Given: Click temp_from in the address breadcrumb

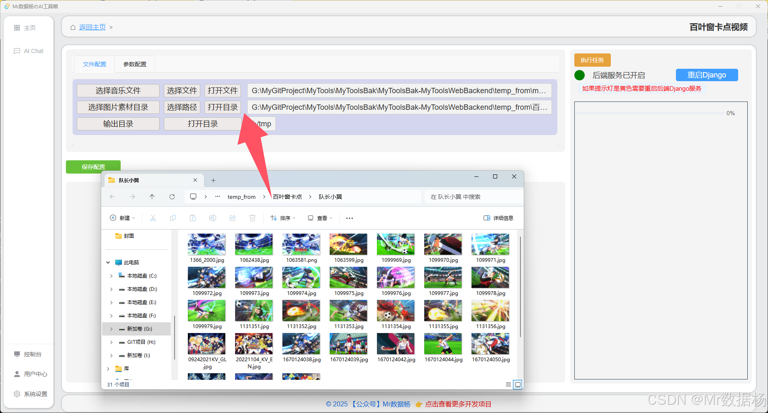Looking at the screenshot, I should (x=241, y=197).
